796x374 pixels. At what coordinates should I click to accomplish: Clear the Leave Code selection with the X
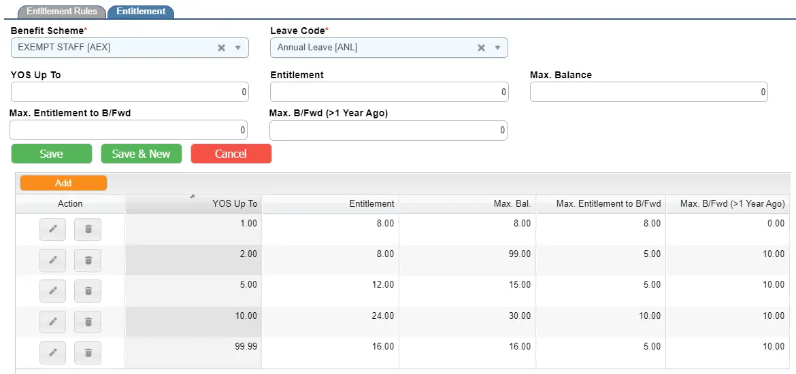tap(481, 48)
